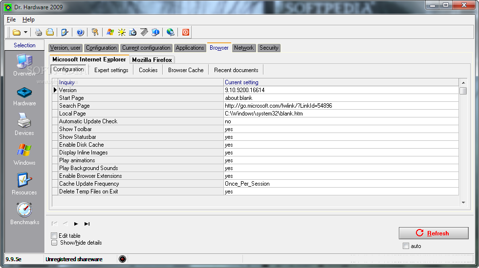The height and width of the screenshot is (268, 479).
Task: Select the Automatic Update Check row
Action: tap(255, 121)
